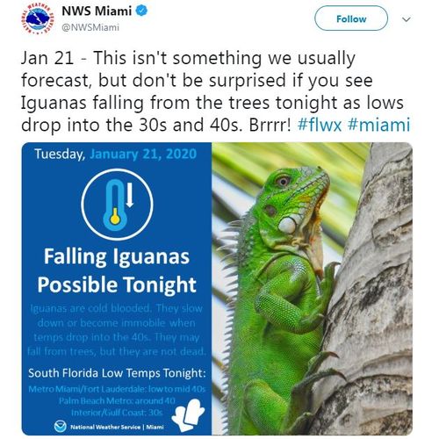Image resolution: width=439 pixels, height=439 pixels.
Task: Click the South Florida Low Temps Tonight heading
Action: tap(117, 373)
